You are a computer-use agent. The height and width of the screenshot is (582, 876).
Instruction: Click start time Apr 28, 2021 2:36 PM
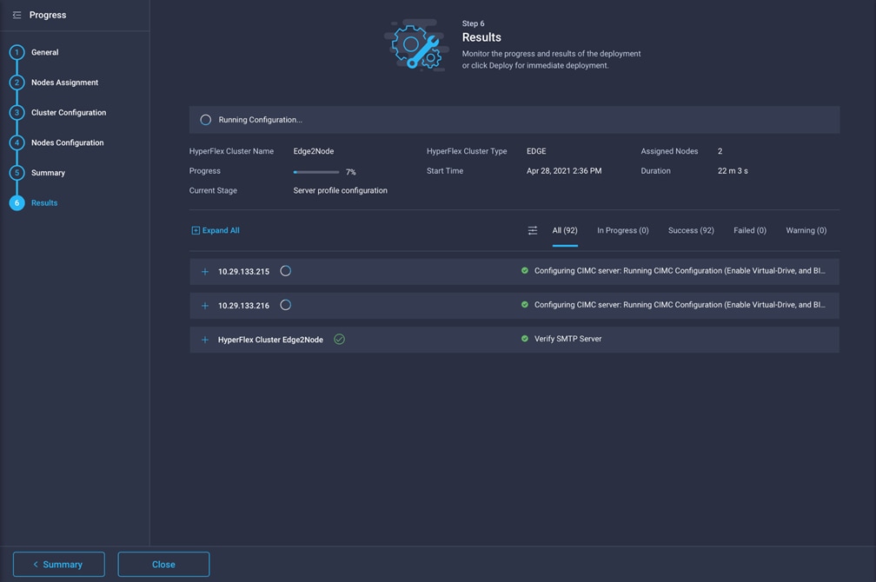click(564, 171)
